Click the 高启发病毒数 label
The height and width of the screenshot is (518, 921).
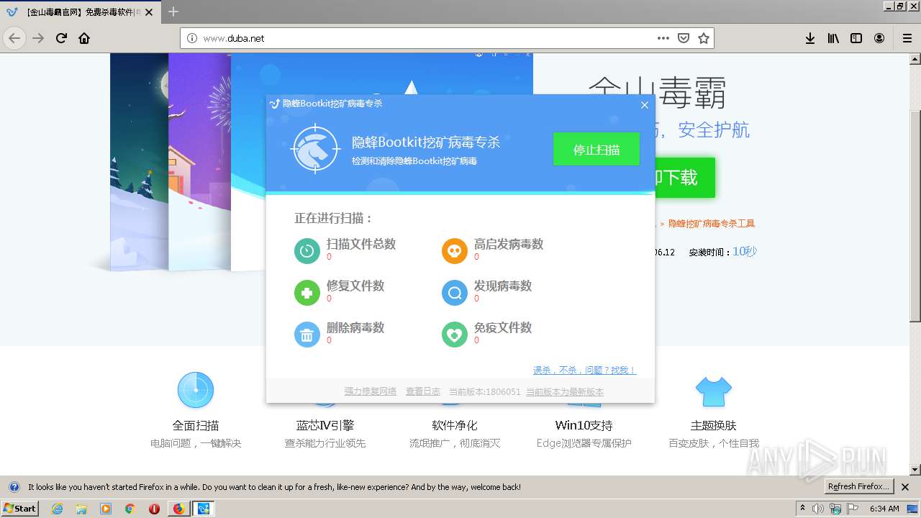point(509,244)
